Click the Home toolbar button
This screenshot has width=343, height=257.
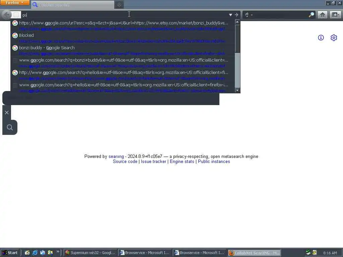[x=323, y=15]
